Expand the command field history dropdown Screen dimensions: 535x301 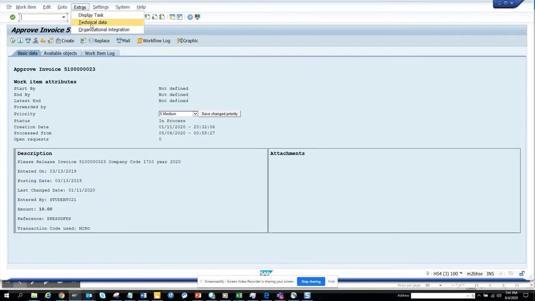[x=64, y=17]
